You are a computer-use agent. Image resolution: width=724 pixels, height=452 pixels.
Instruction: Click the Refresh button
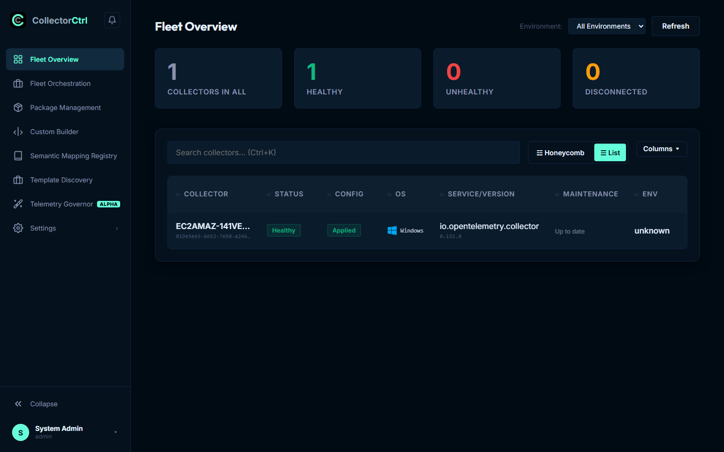[675, 26]
